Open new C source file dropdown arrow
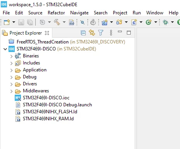Viewport: 180px width, 149px height. [141, 22]
